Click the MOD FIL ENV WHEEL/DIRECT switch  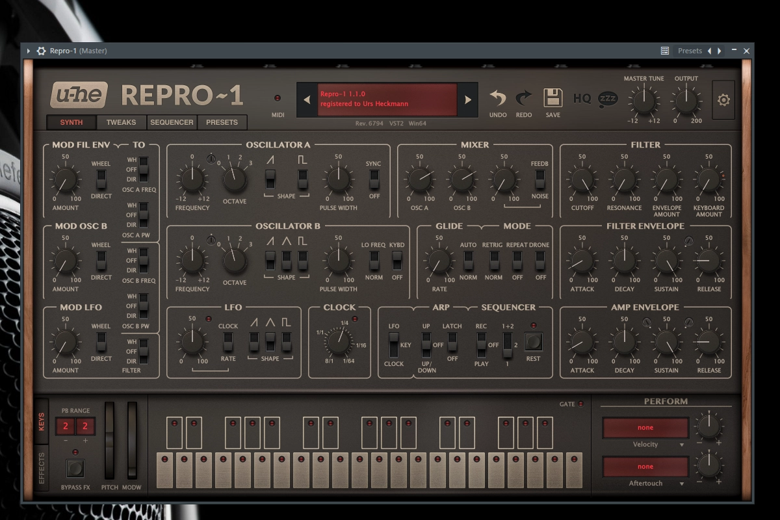(101, 179)
